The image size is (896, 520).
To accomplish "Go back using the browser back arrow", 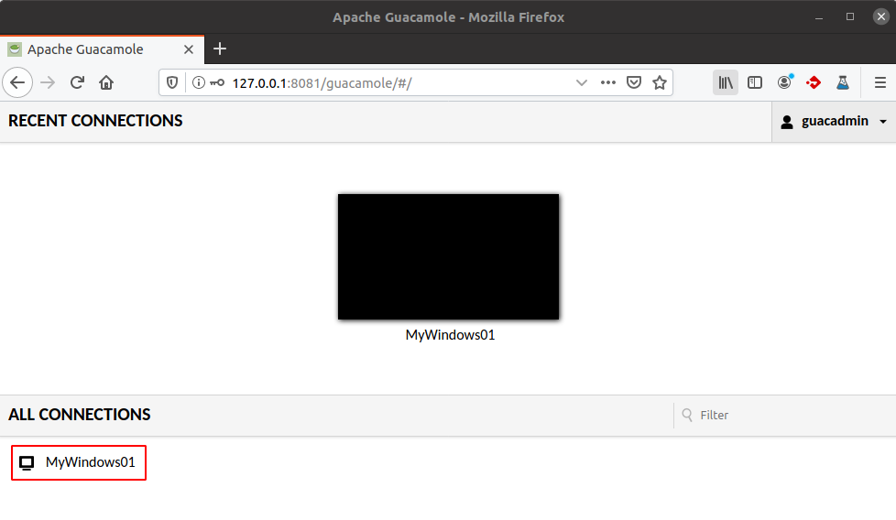I will [x=17, y=82].
